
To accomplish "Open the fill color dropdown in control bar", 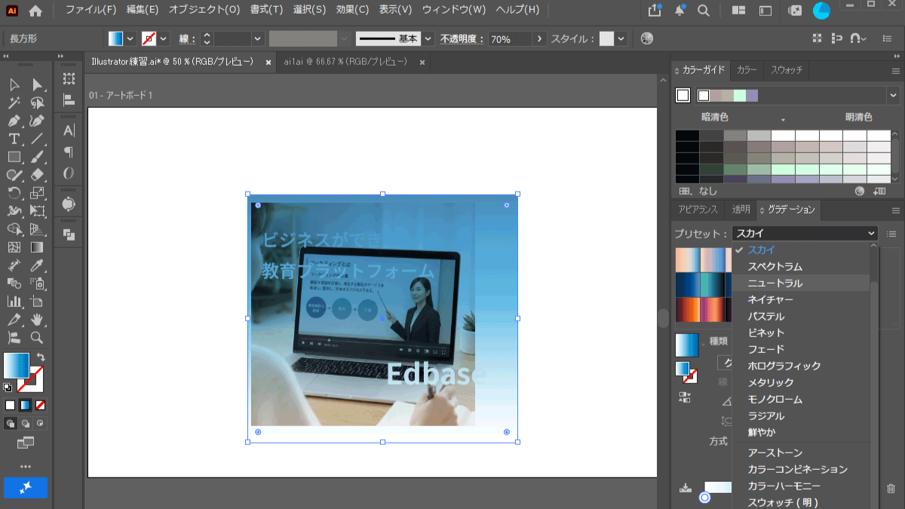I will (x=130, y=38).
